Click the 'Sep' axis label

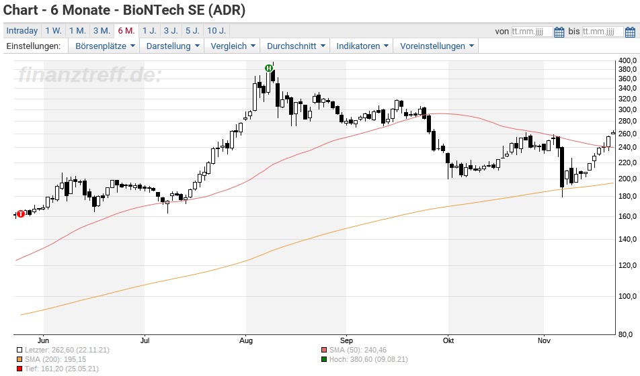[x=346, y=340]
